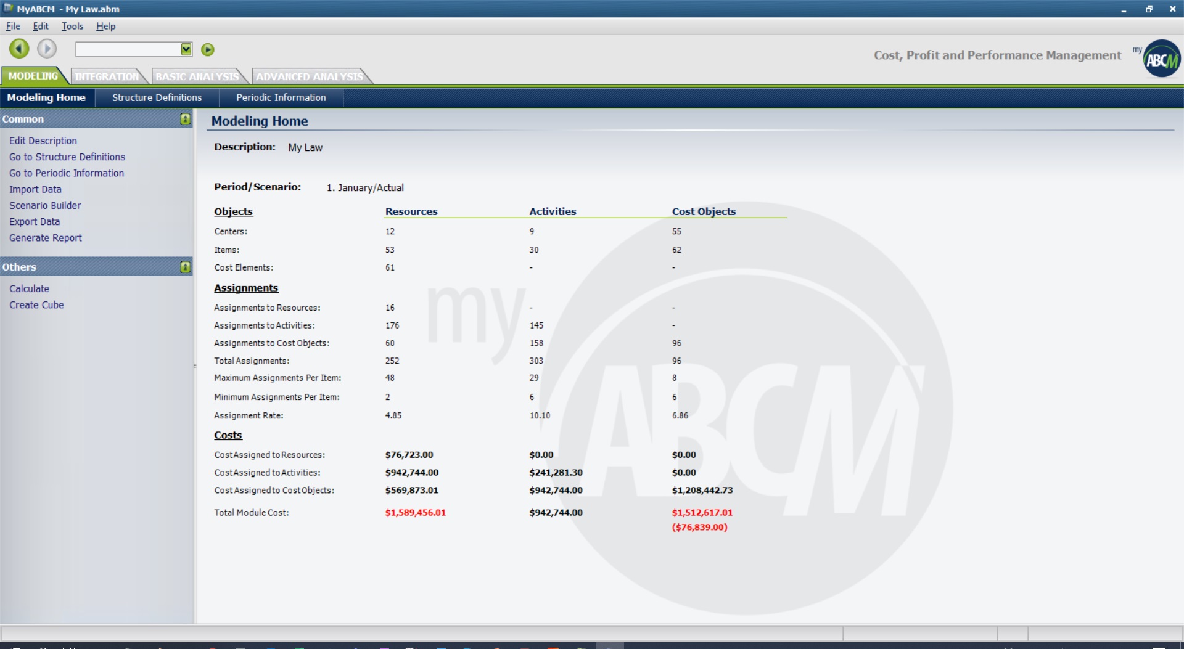The width and height of the screenshot is (1184, 649).
Task: Click the value $241,281.30
Action: 556,472
